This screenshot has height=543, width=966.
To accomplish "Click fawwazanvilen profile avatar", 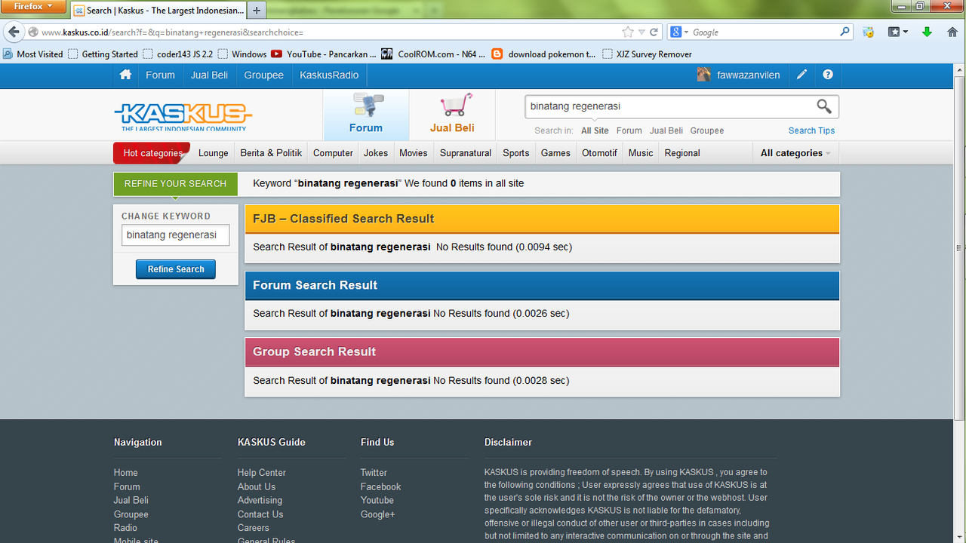I will (x=703, y=75).
